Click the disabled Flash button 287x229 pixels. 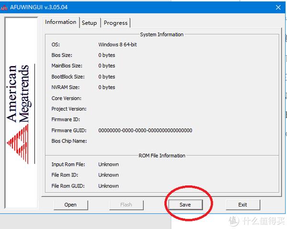click(126, 205)
